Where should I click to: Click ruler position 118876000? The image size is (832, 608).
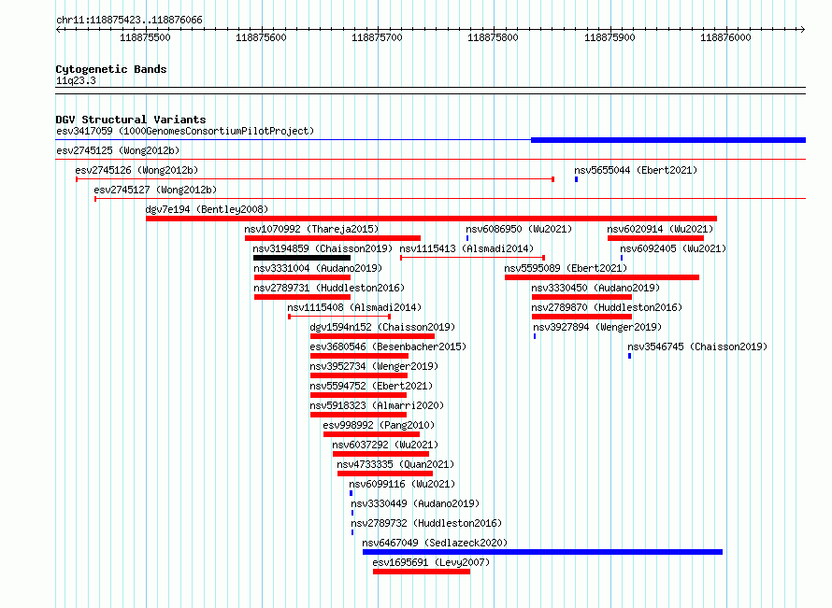click(725, 37)
